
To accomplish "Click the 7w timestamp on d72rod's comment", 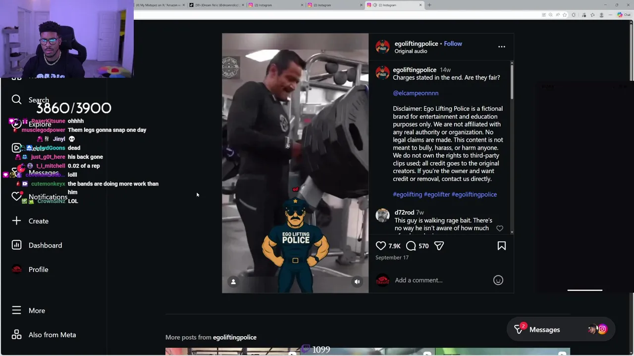I will pos(420,213).
